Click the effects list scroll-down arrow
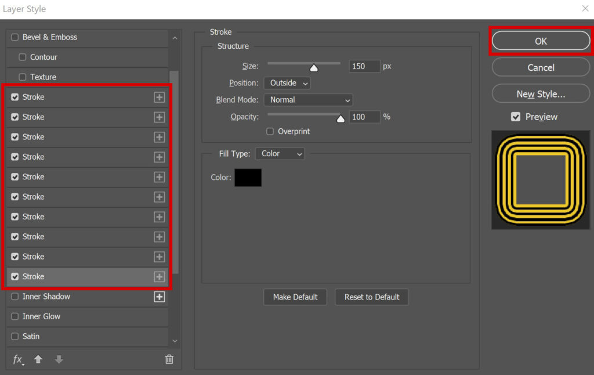Screen dimensions: 594x375 coord(175,341)
